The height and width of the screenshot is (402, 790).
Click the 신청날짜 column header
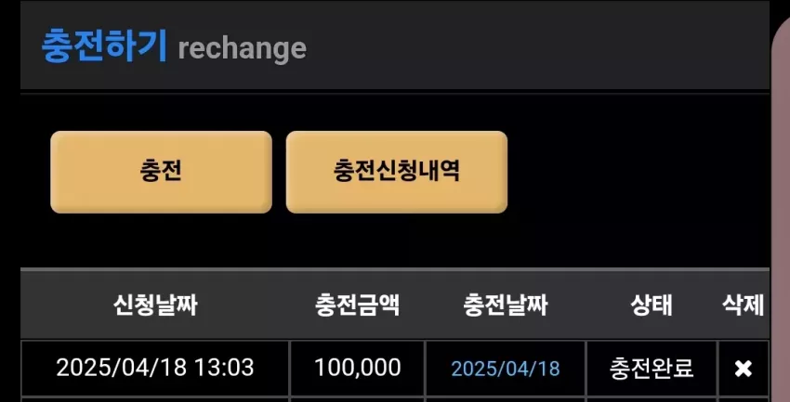tap(154, 305)
